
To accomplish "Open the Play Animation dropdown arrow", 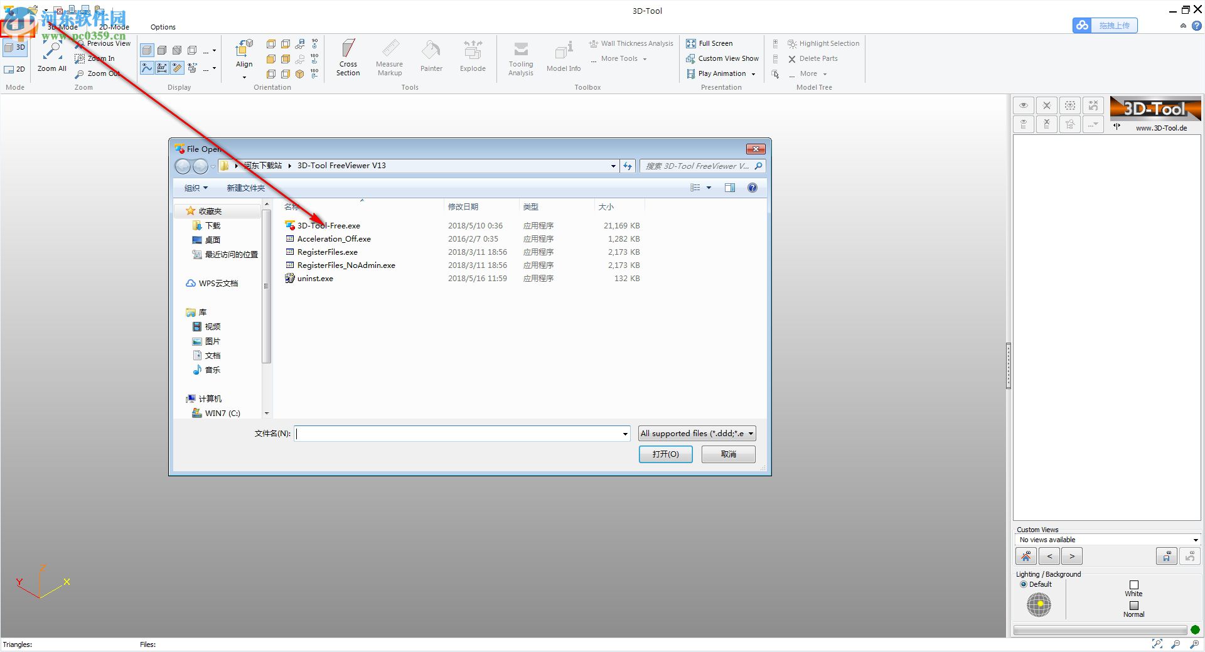I will point(753,73).
